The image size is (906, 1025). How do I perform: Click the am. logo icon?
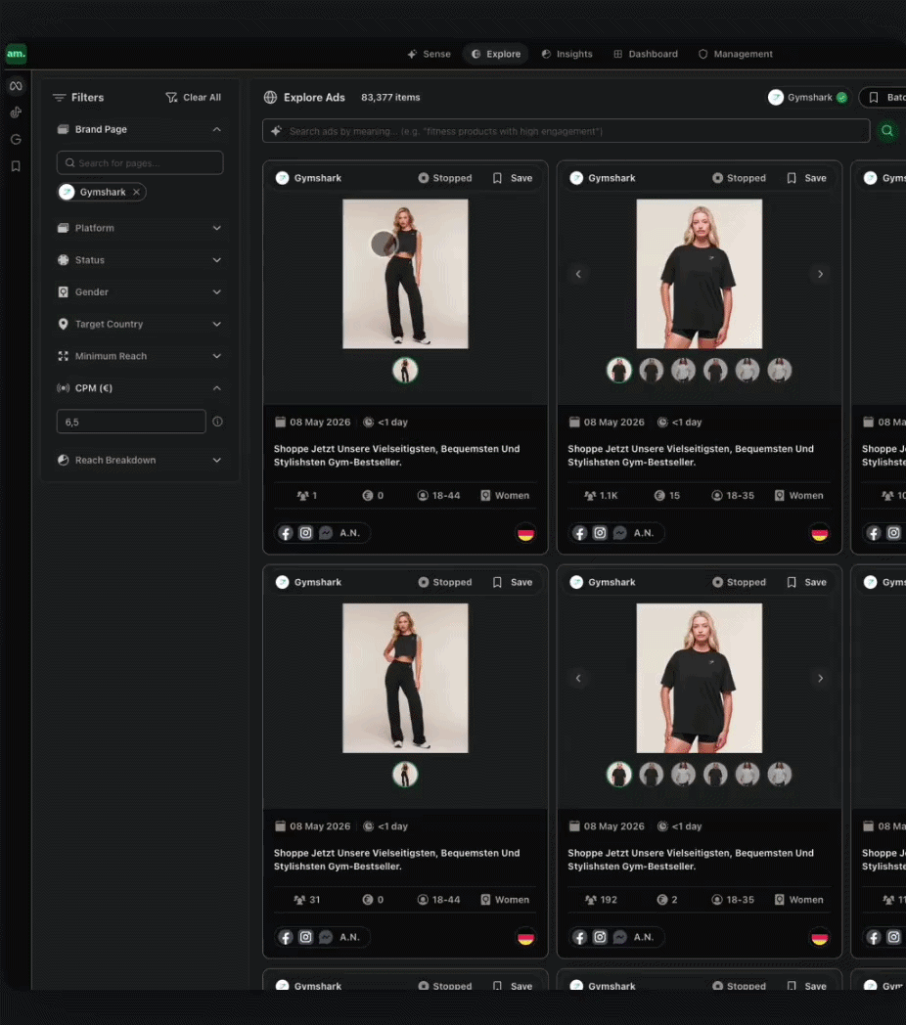click(x=16, y=54)
